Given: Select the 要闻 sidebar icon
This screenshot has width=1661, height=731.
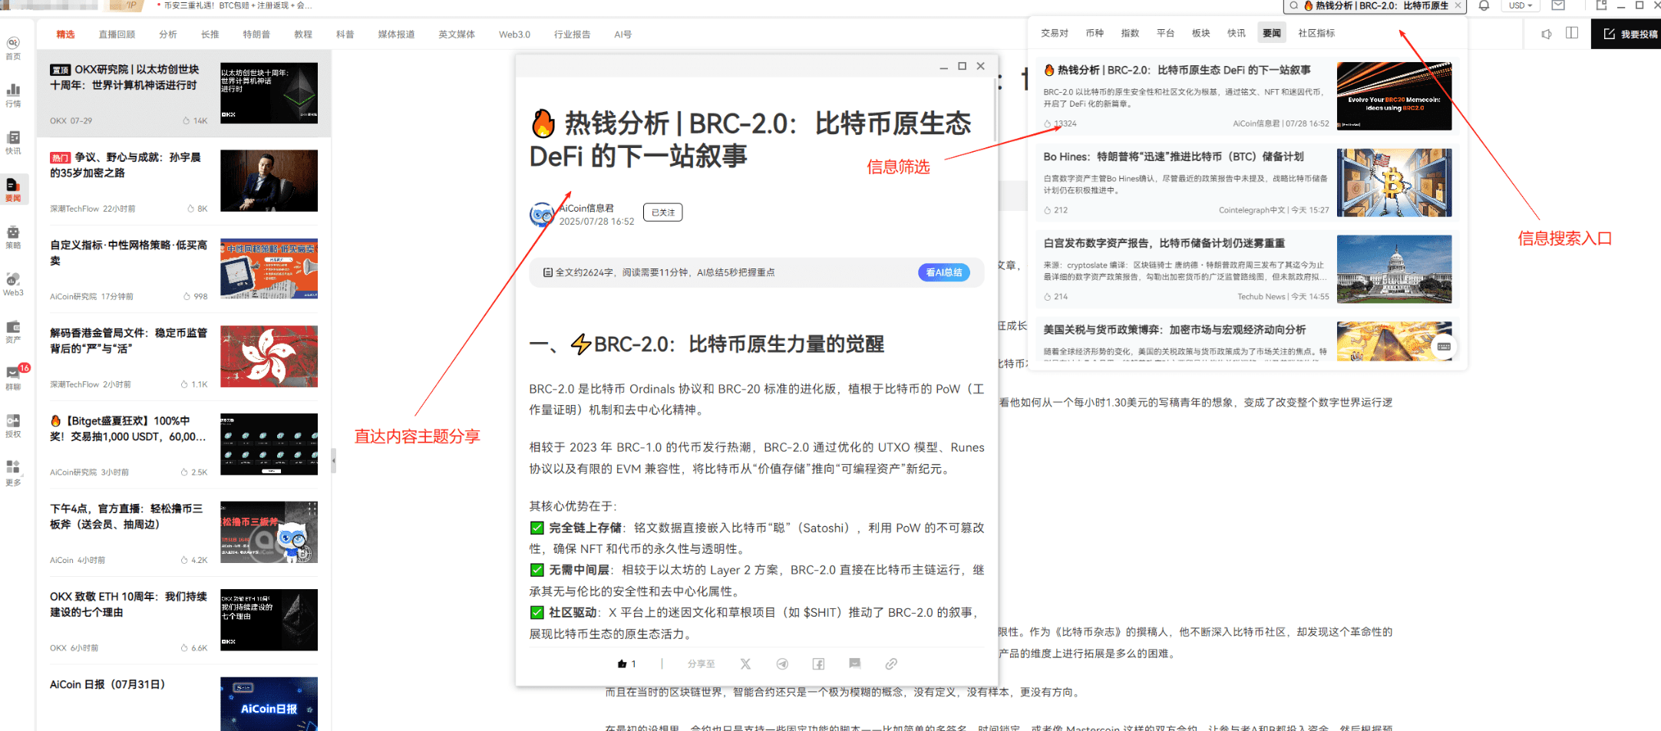Looking at the screenshot, I should [x=13, y=189].
